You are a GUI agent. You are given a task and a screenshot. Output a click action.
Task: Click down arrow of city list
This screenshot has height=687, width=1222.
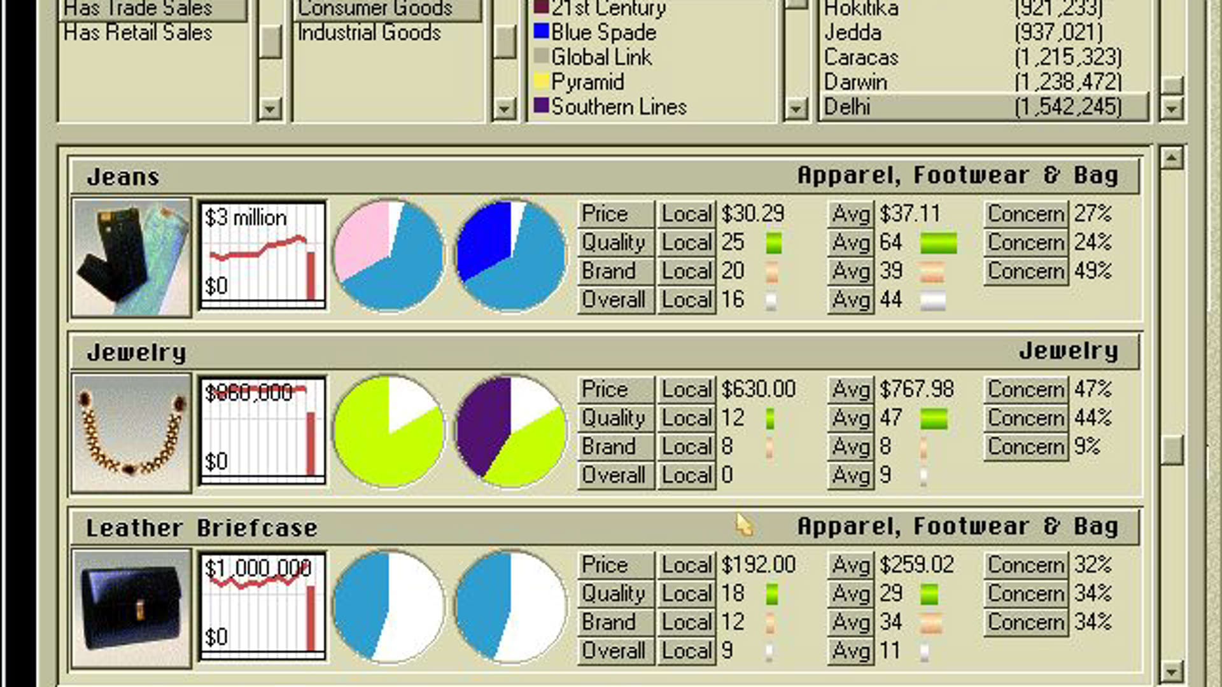click(x=1172, y=109)
